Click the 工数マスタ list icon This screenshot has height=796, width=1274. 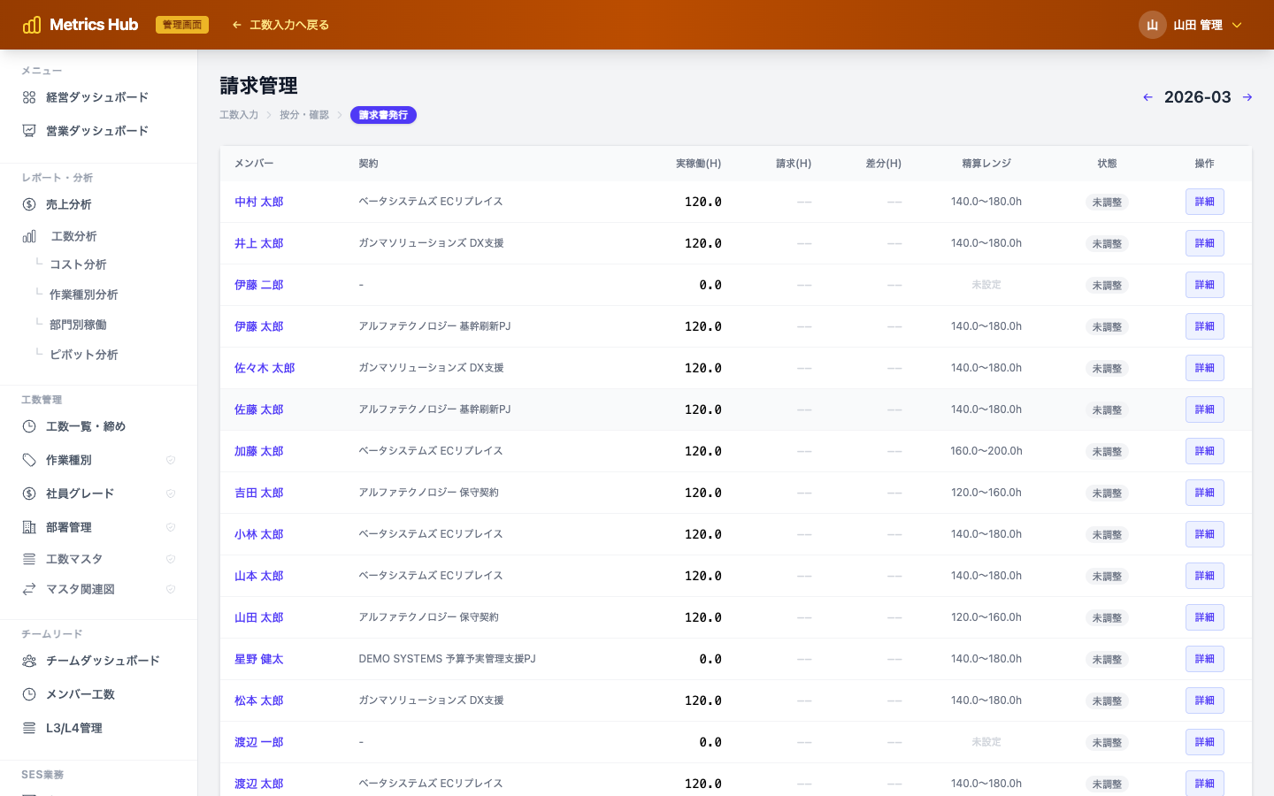29,559
